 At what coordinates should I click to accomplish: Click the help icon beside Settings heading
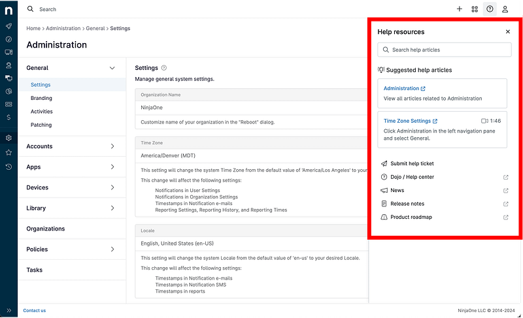(x=164, y=68)
